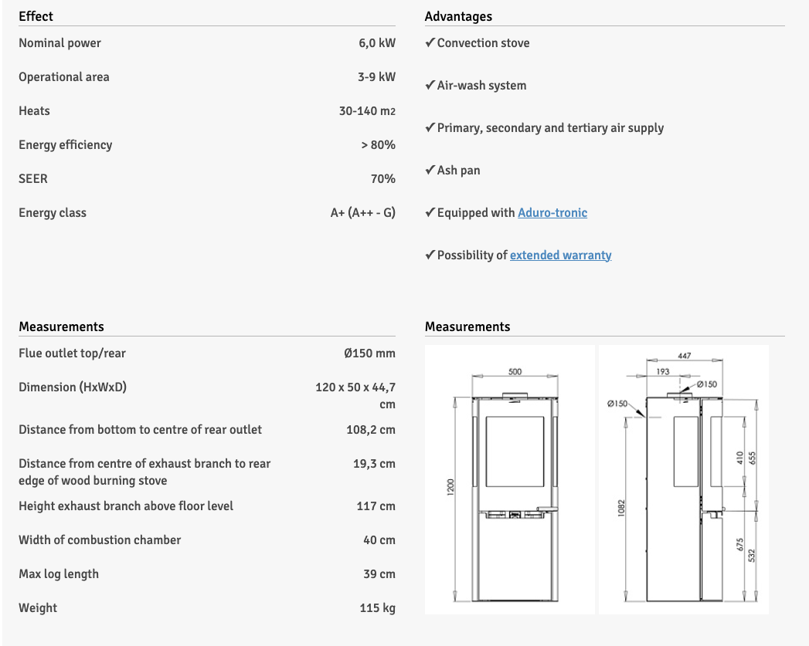Image resolution: width=809 pixels, height=646 pixels.
Task: Click the Max log length row label
Action: point(59,573)
